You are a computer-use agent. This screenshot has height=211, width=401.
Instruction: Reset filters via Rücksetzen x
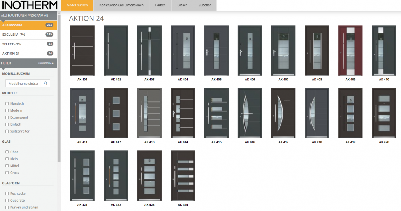pos(46,63)
